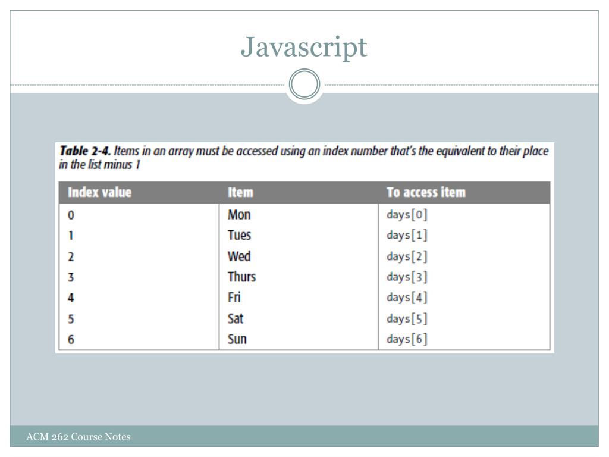
Task: Click the days[5] code cell
Action: click(x=407, y=319)
